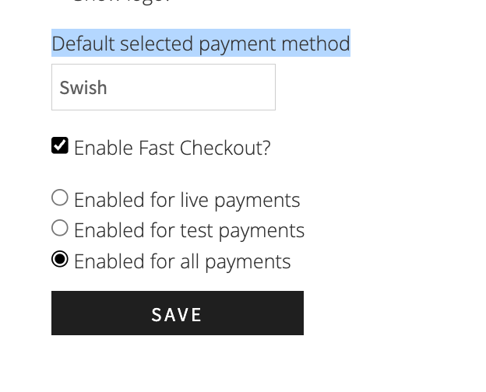Select the Enabled for live payments radio

(60, 198)
